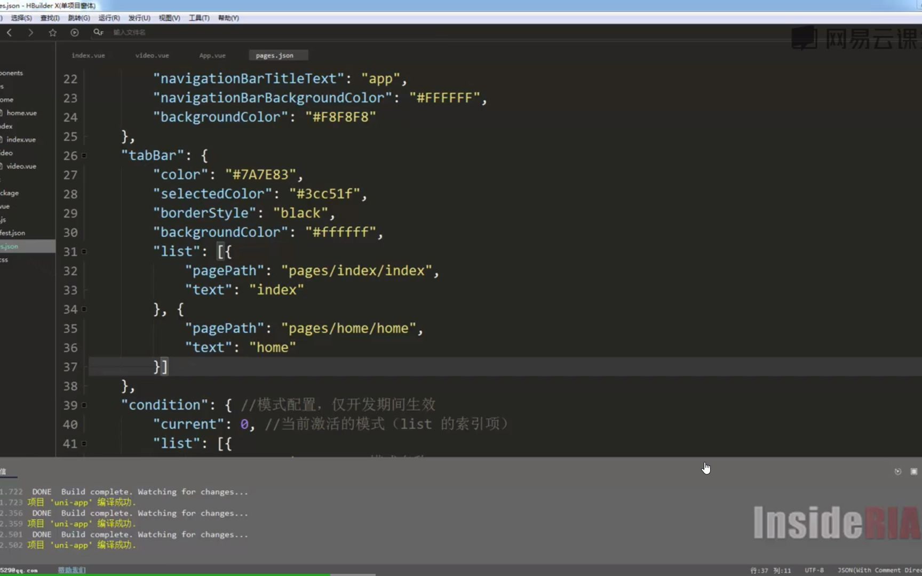The height and width of the screenshot is (576, 922).
Task: Select the manifest.json file in tree
Action: 13,233
